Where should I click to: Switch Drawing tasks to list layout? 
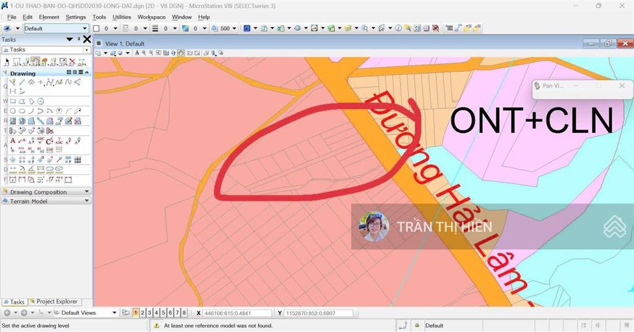pos(75,72)
